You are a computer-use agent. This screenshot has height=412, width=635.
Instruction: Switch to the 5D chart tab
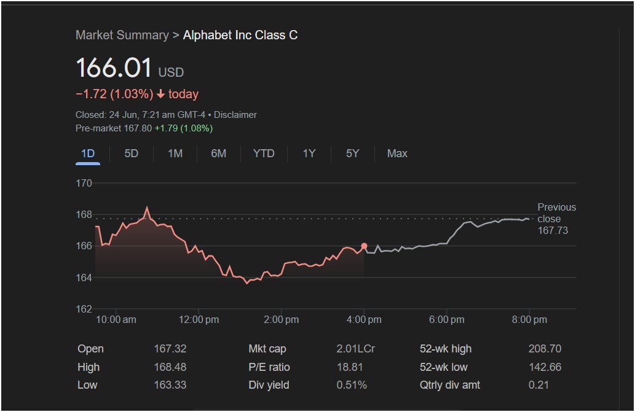tap(132, 154)
